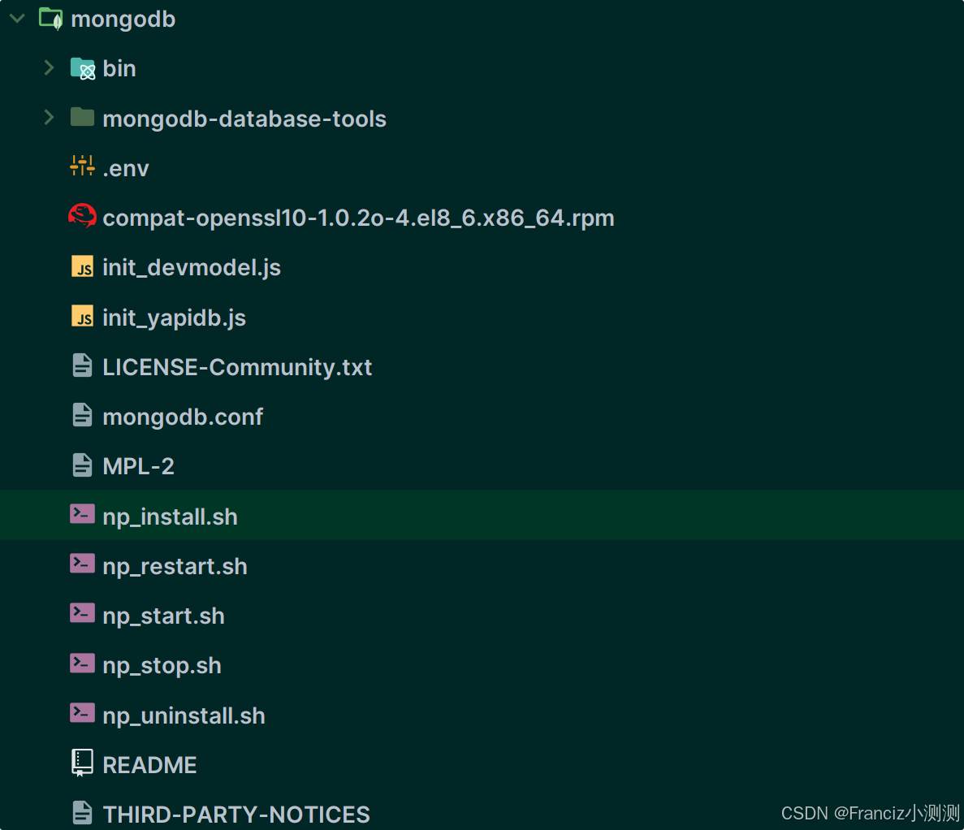Select the bin folder label

(x=119, y=68)
